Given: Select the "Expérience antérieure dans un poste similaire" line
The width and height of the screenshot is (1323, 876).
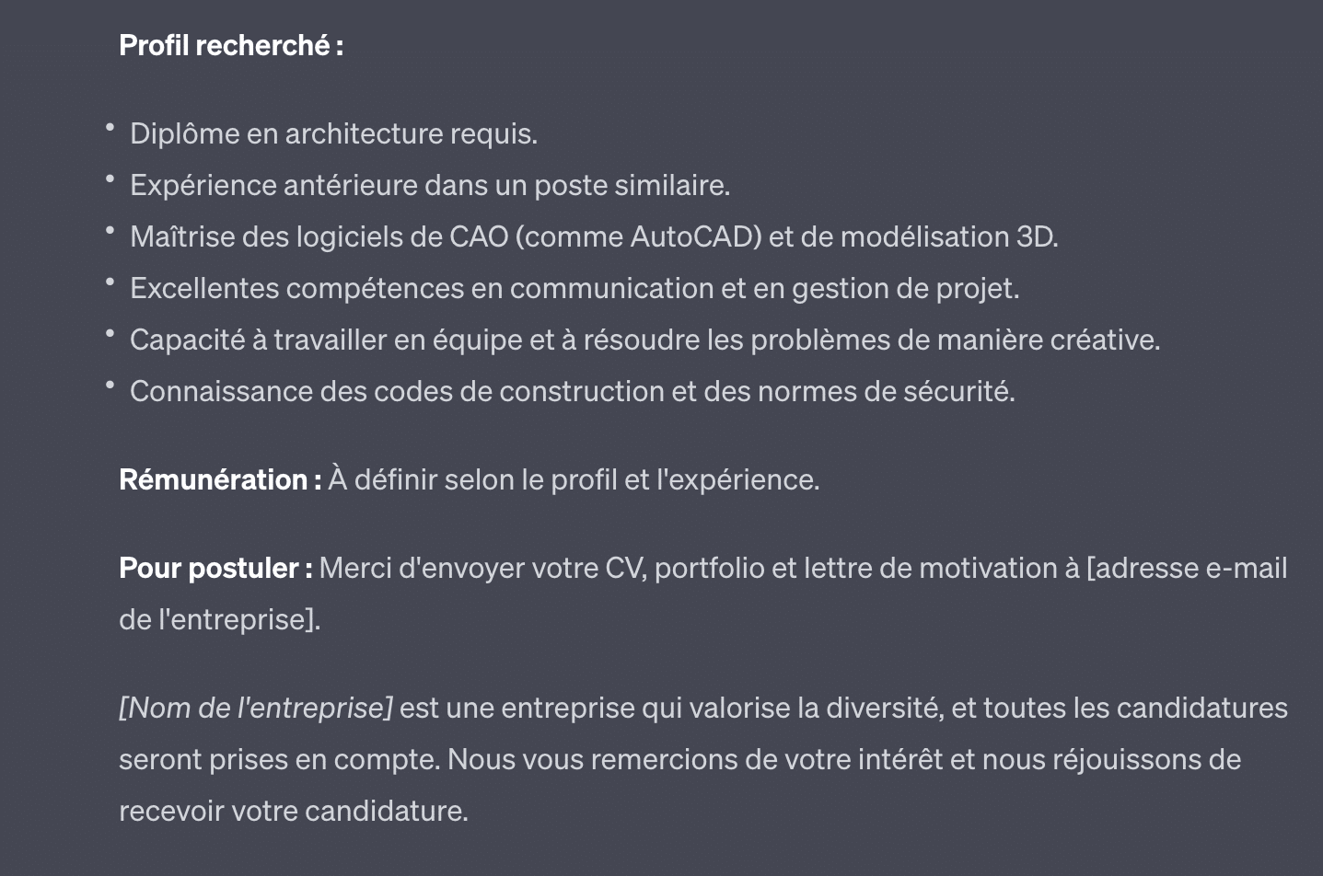Looking at the screenshot, I should [430, 186].
